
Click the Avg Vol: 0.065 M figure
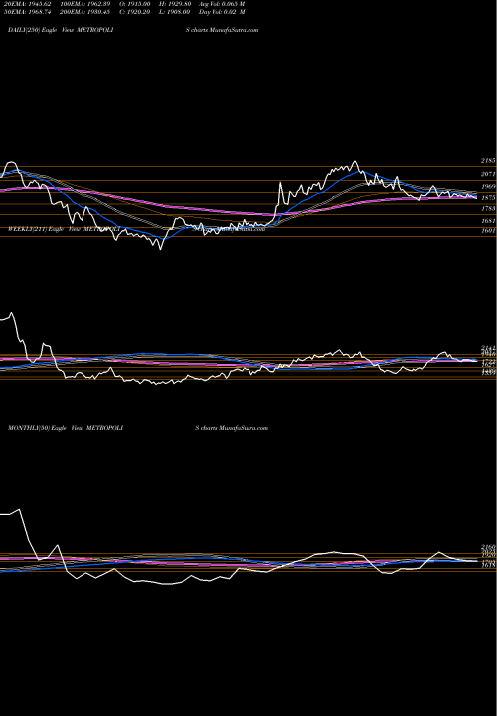(x=222, y=4)
